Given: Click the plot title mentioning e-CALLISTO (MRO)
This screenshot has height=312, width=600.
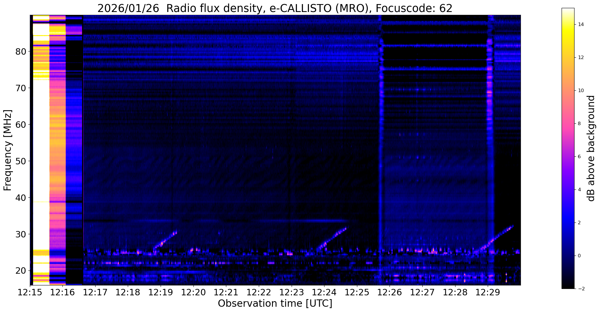Looking at the screenshot, I should [275, 8].
